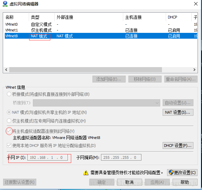Open the 桥接到 dropdown list
The width and height of the screenshot is (202, 190).
(97, 103)
